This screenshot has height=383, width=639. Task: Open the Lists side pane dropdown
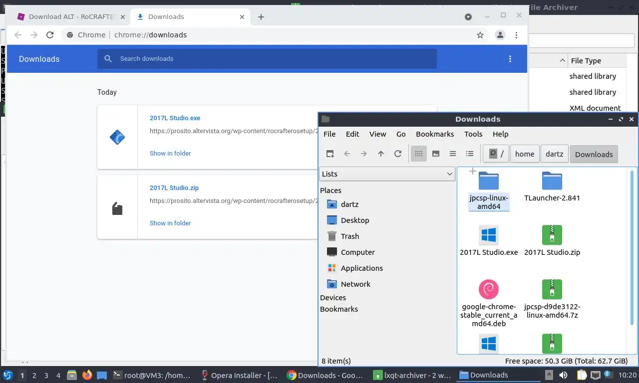point(387,174)
